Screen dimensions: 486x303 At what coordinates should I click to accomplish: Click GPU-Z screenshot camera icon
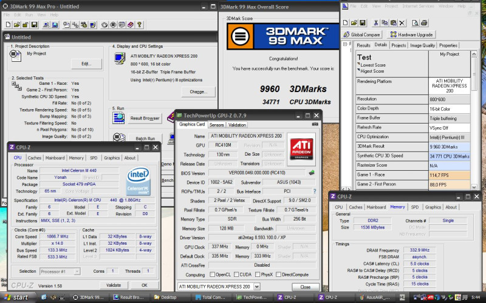[x=315, y=124]
